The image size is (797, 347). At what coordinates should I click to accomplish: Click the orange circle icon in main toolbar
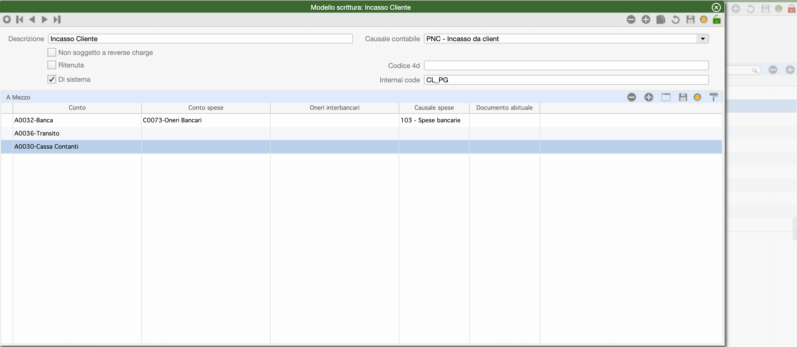(703, 19)
